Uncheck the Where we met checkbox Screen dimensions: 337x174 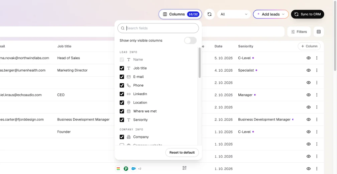pyautogui.click(x=122, y=111)
